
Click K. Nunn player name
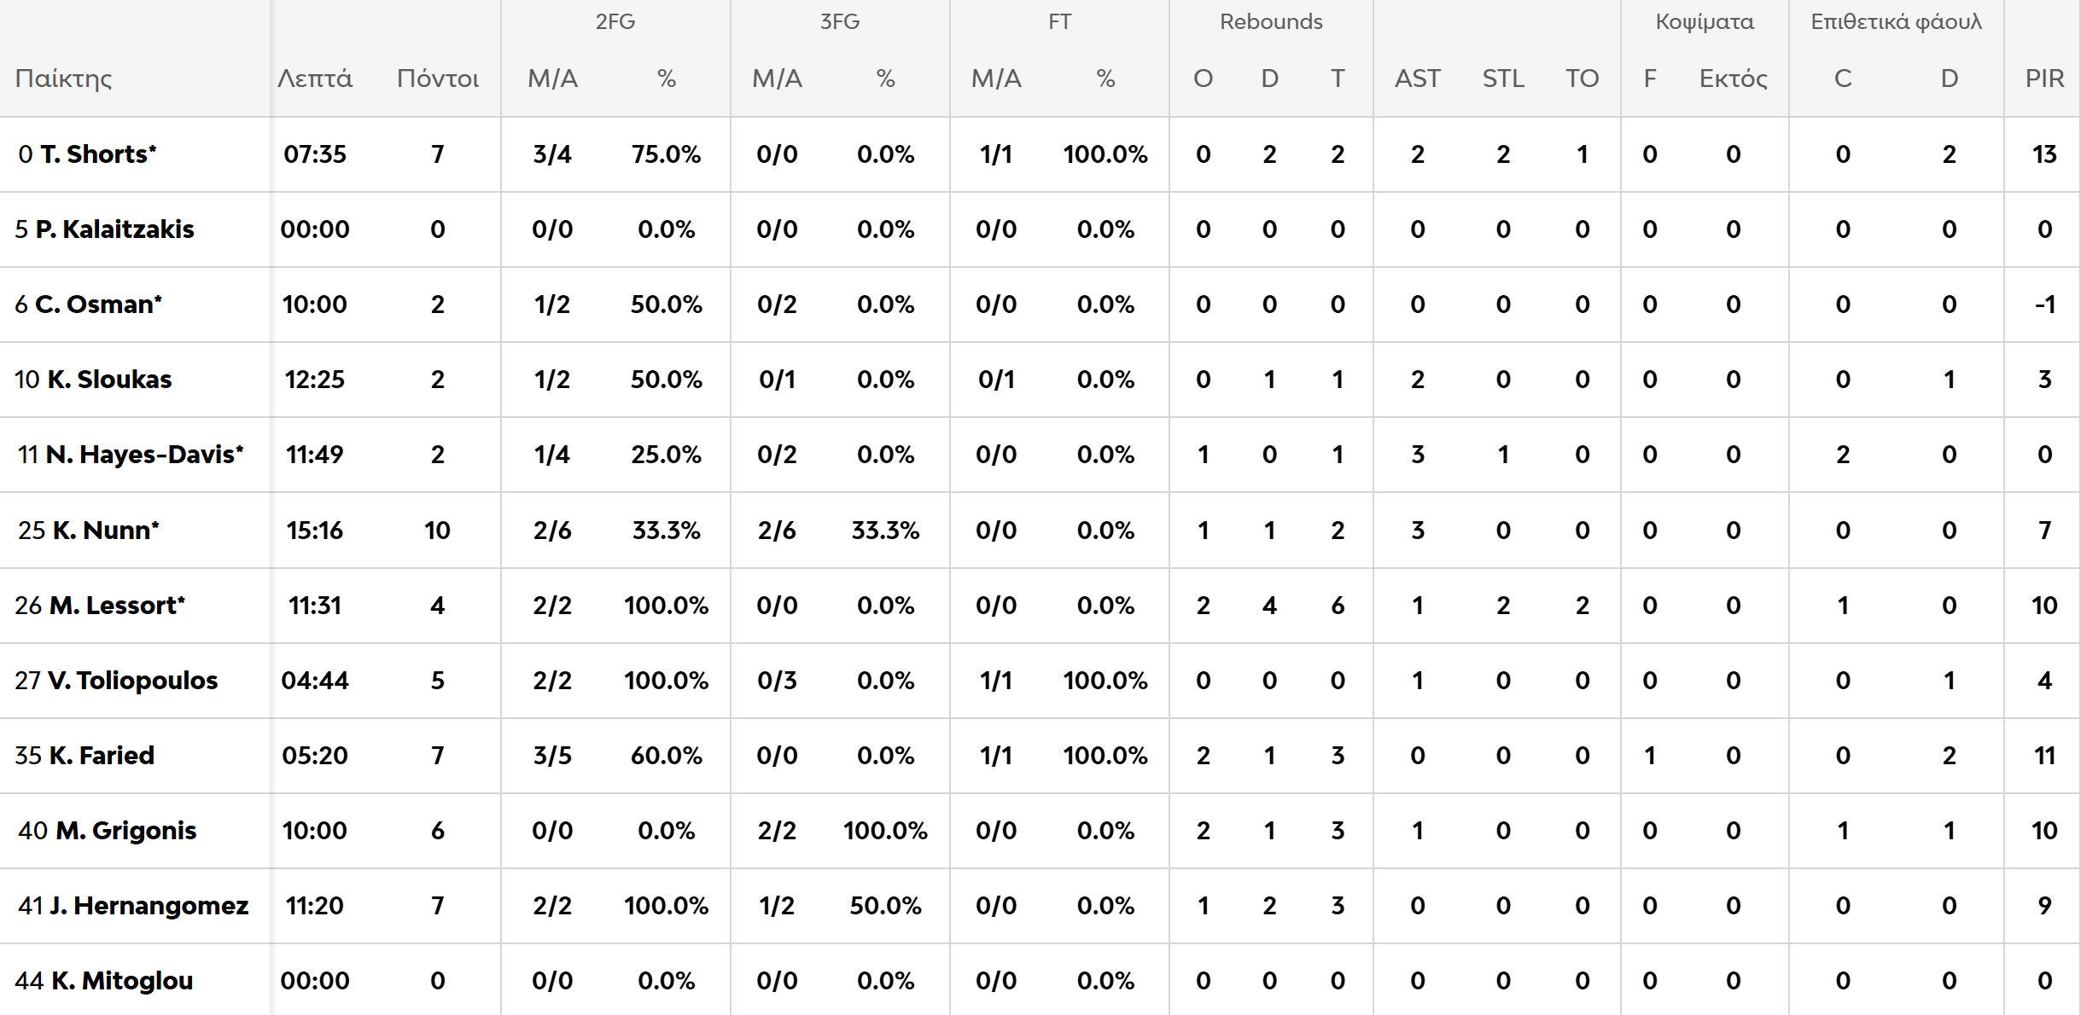pyautogui.click(x=105, y=531)
